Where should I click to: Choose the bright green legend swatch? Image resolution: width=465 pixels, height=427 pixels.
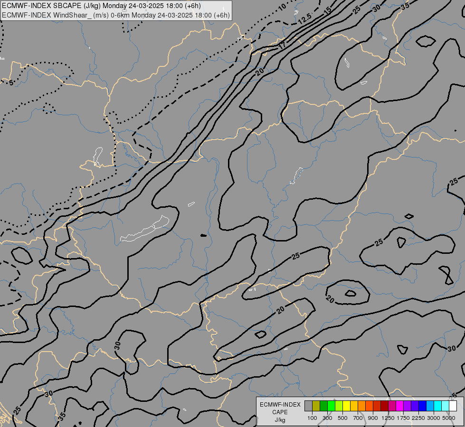click(x=331, y=406)
